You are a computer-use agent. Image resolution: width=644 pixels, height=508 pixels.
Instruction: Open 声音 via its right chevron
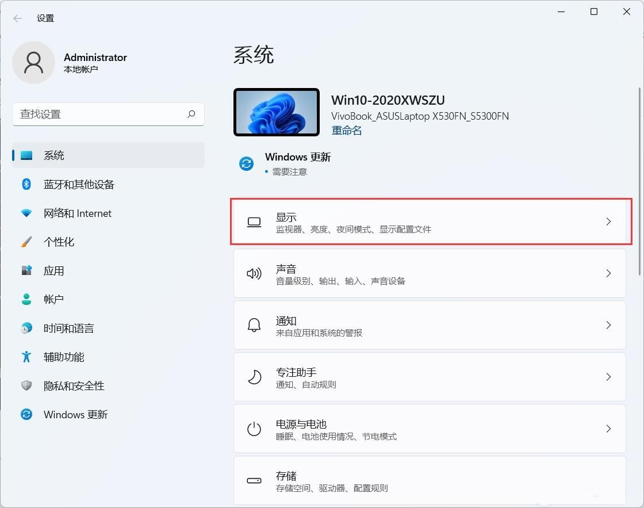click(x=608, y=273)
